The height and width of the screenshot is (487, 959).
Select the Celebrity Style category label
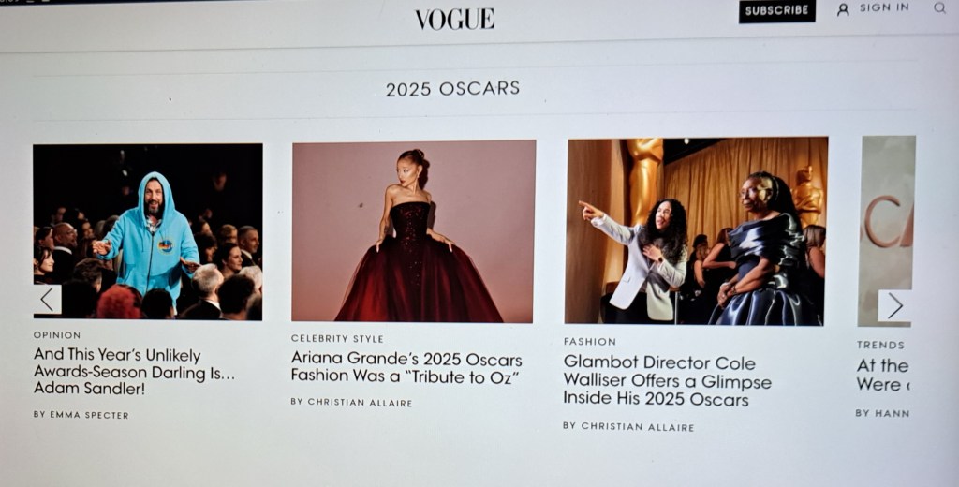[337, 338]
